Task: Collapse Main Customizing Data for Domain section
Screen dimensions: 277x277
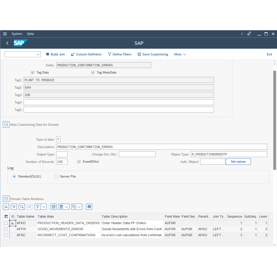Action: tap(6, 124)
